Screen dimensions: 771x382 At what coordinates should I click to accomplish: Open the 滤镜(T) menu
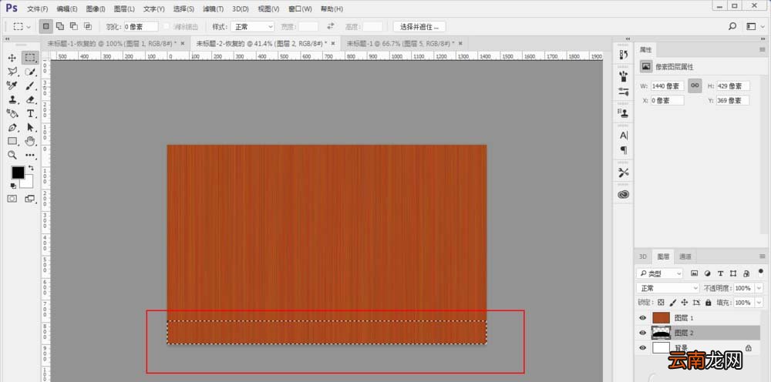[213, 8]
